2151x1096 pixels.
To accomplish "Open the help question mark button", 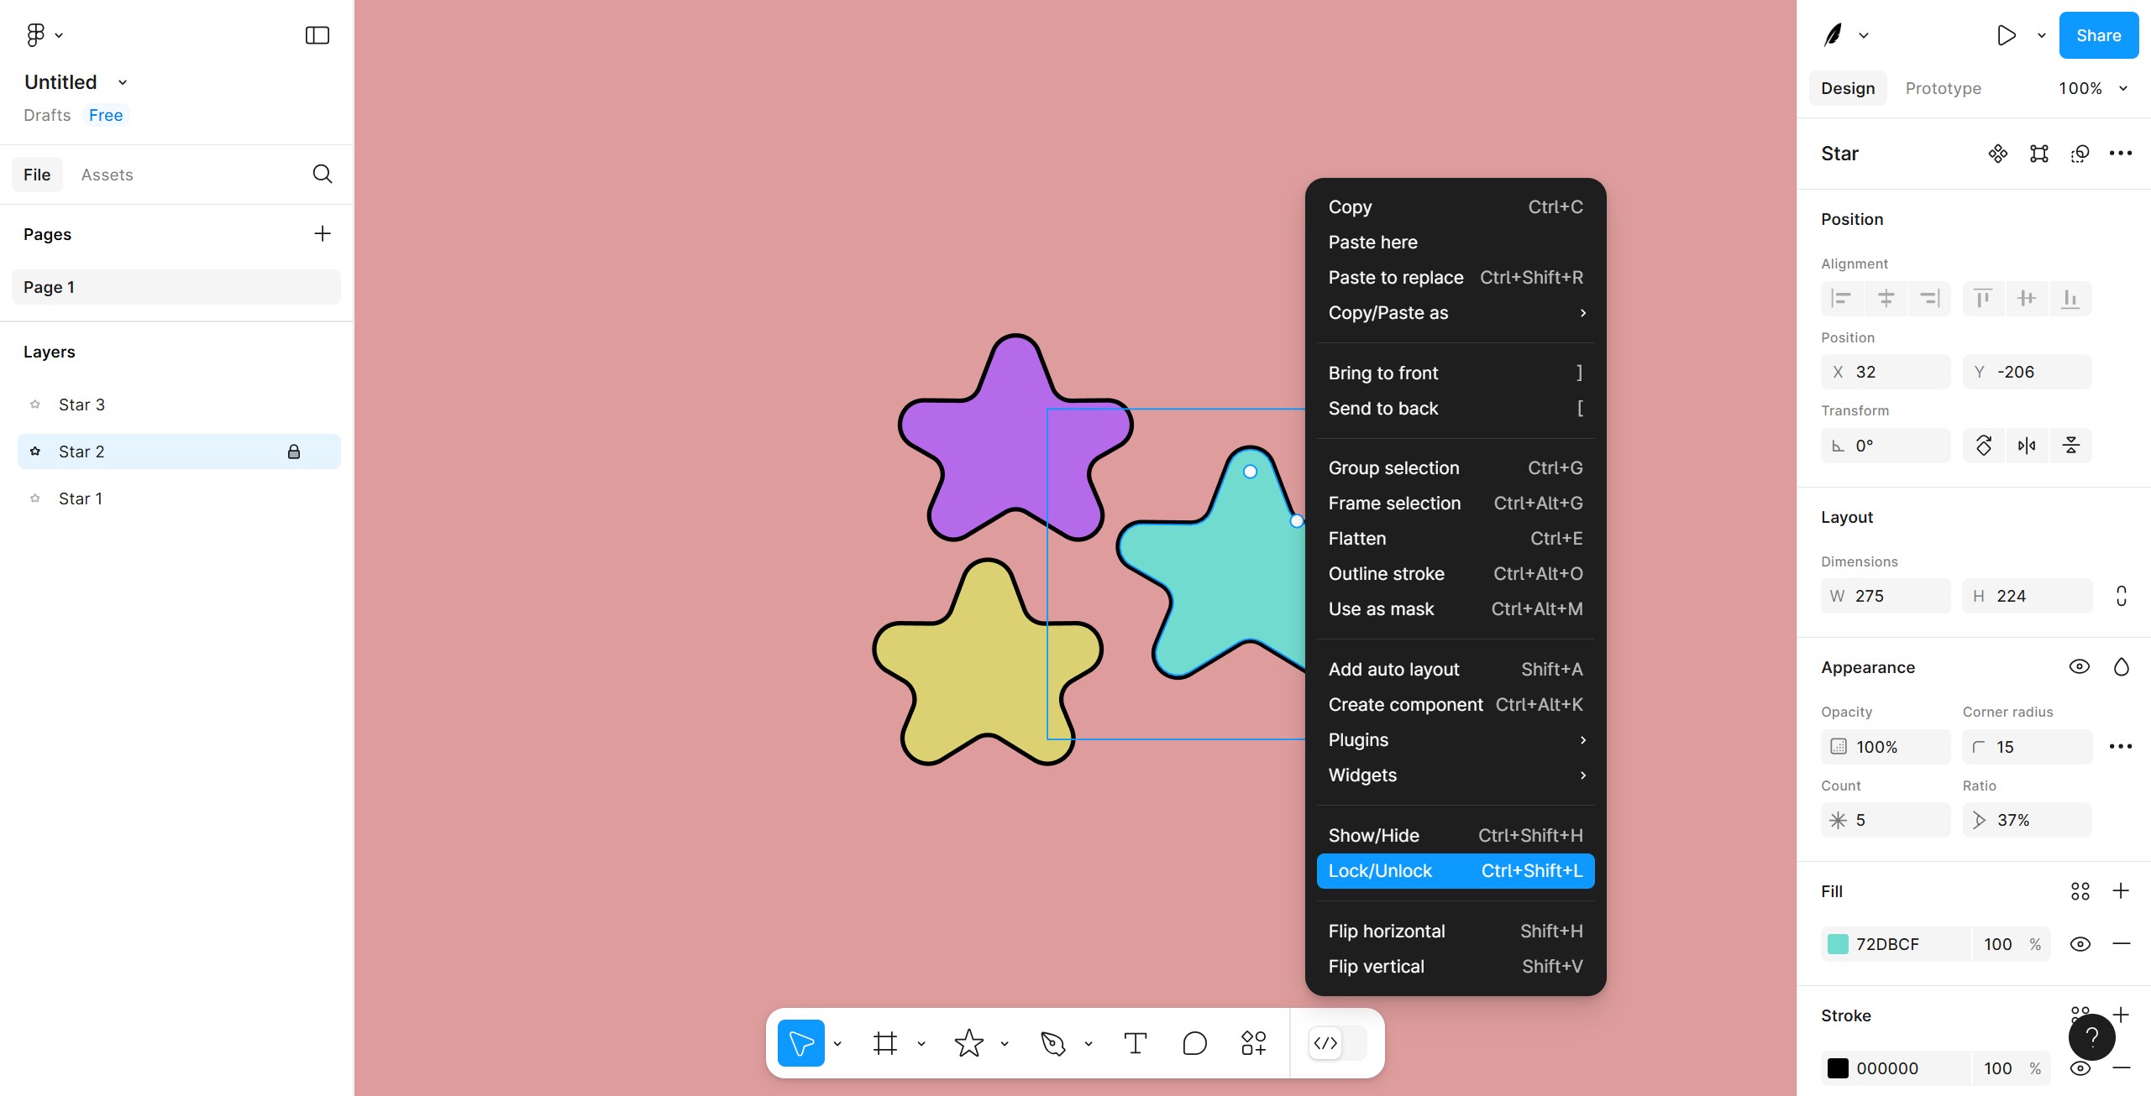I will (2092, 1037).
